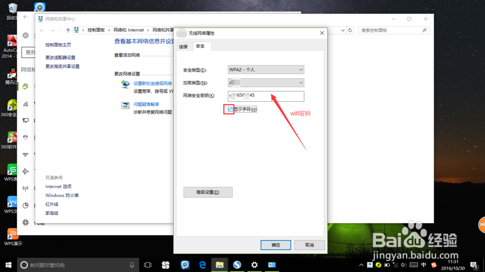Click the 网络安全密钥 input field

(266, 96)
